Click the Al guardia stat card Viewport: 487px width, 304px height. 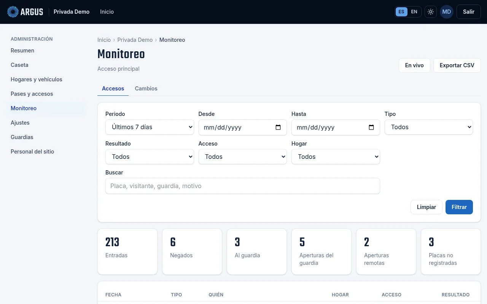[x=257, y=252]
